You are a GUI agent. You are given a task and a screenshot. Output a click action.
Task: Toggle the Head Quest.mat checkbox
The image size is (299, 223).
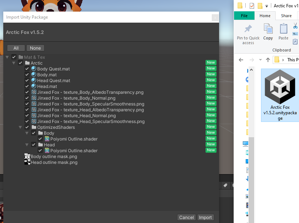click(27, 80)
